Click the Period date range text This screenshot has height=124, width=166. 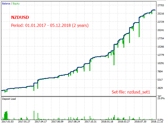point(50,25)
